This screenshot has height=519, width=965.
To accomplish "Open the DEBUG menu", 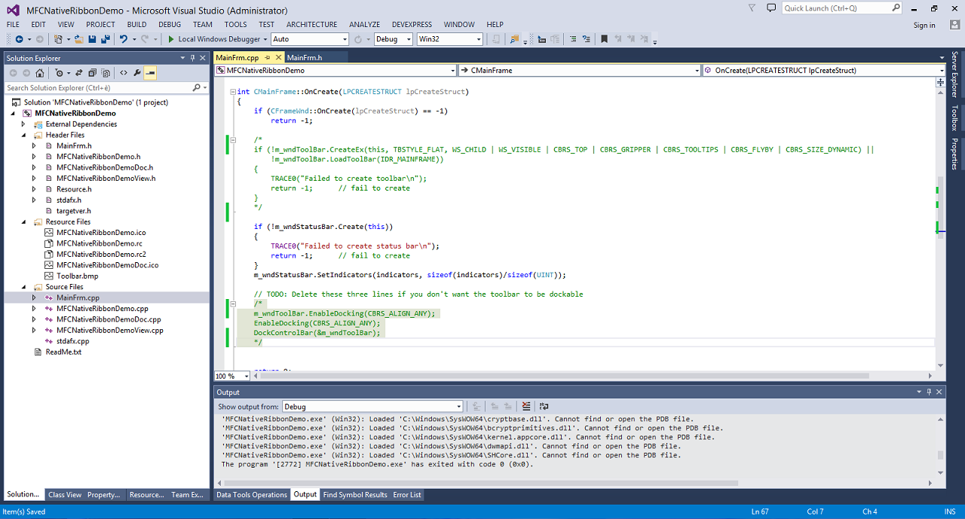I will [170, 25].
